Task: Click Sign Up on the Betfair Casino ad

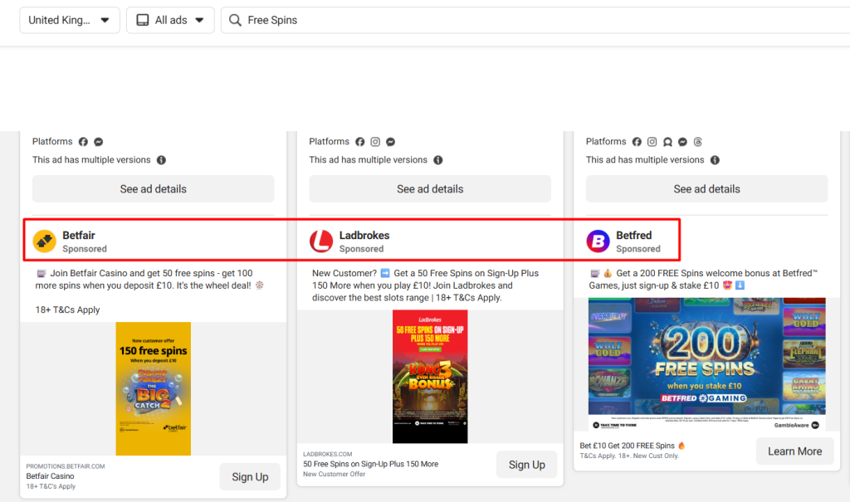Action: click(x=250, y=477)
